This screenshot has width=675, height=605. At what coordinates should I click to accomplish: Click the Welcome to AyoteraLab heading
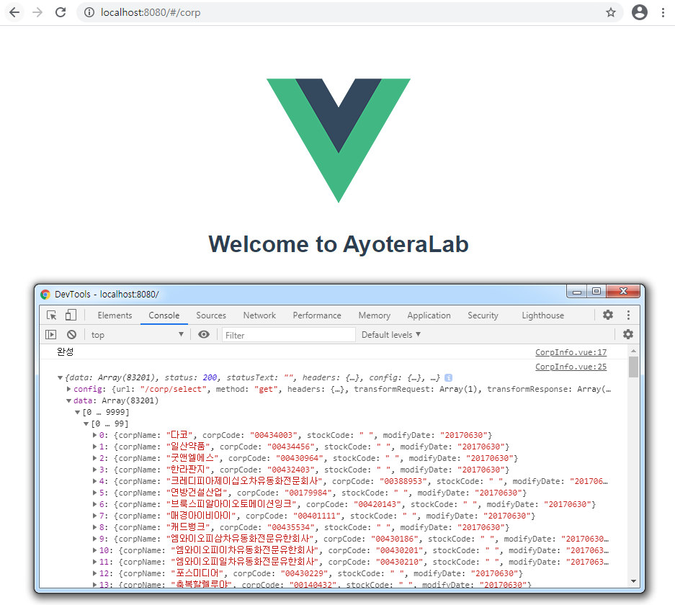pos(339,244)
